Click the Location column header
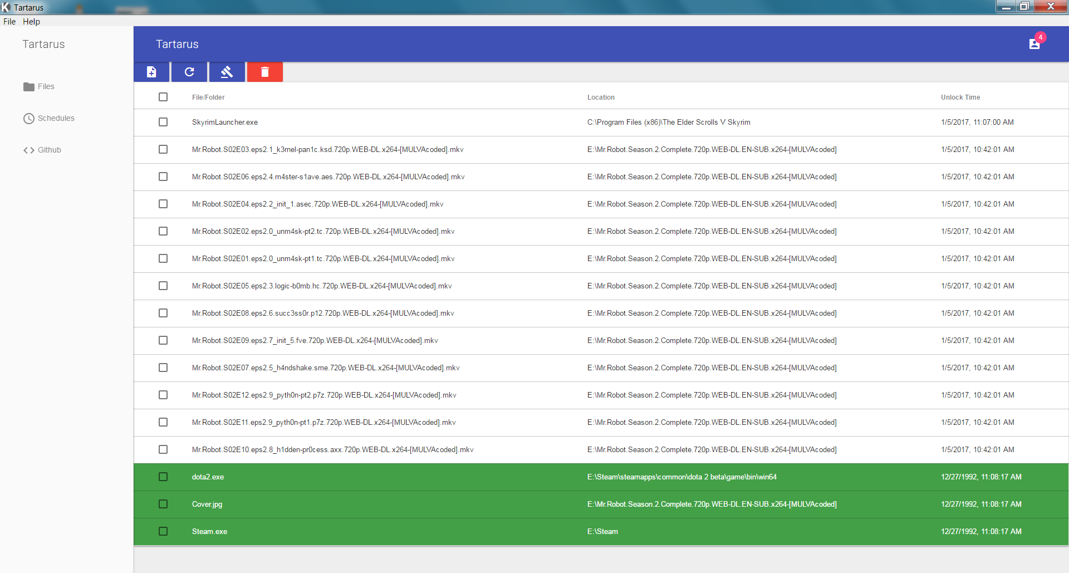 point(601,97)
